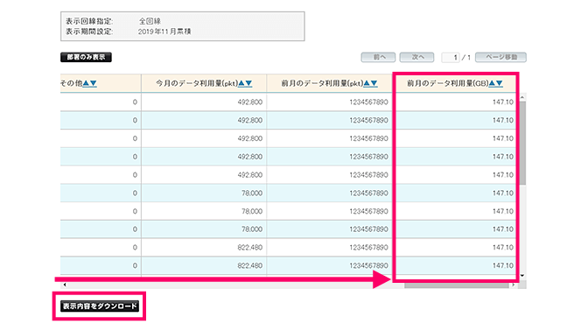Sort 今月のデータ利用量(pkt) descending arrow
The image size is (588, 331).
tap(248, 83)
